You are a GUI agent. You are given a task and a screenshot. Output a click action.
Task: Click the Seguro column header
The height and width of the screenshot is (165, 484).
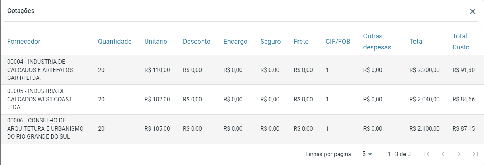coord(271,42)
